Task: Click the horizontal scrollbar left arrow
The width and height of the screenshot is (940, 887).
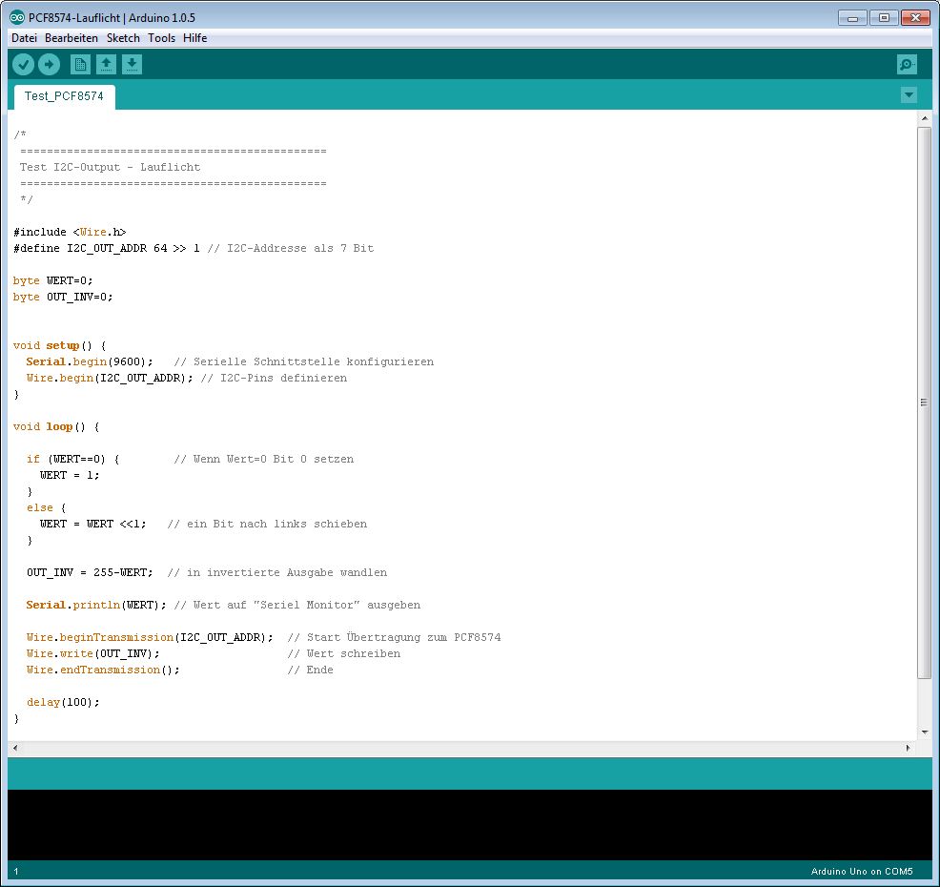Action: 15,749
